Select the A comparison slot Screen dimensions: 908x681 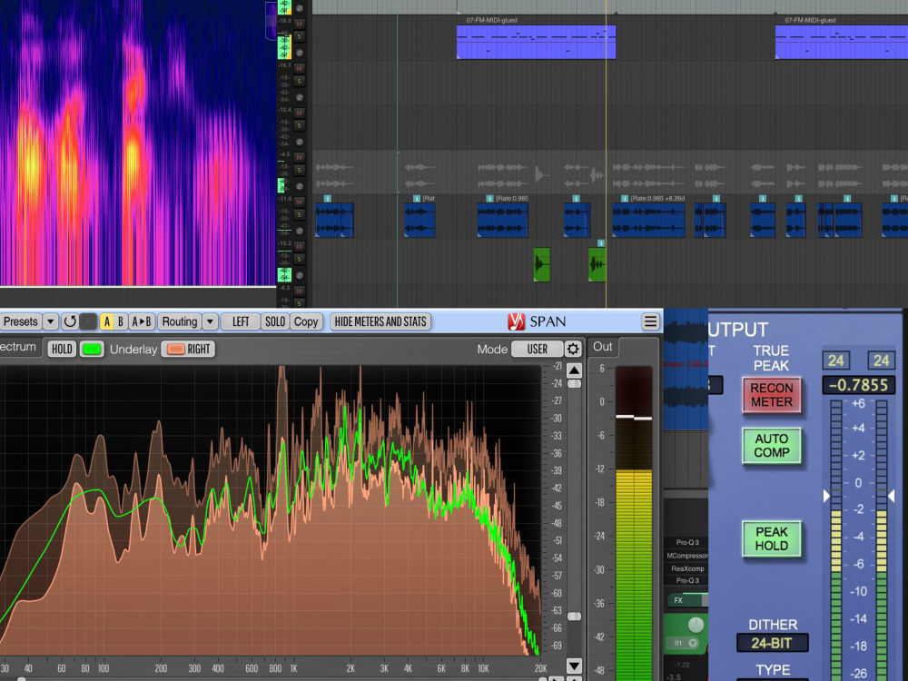[x=106, y=321]
